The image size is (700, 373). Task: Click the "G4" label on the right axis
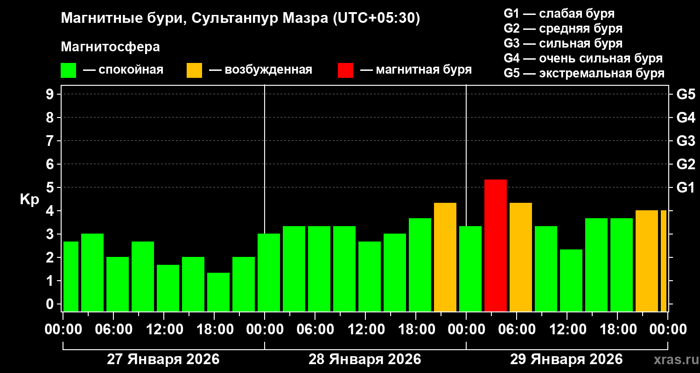pos(686,117)
